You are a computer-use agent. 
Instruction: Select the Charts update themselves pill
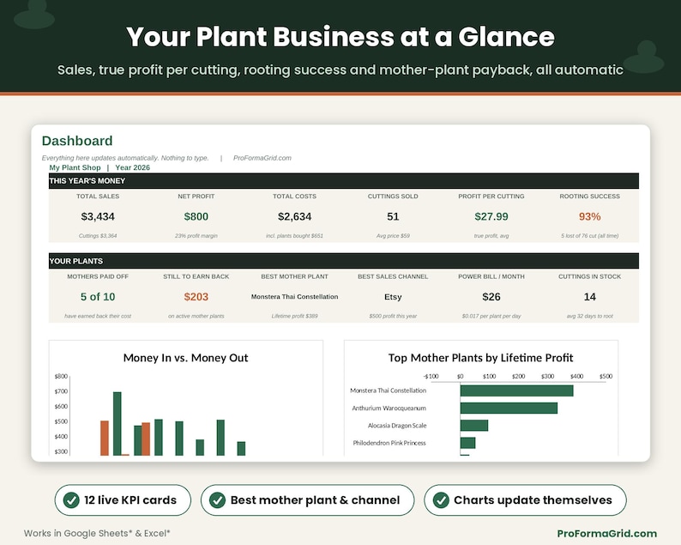[525, 500]
